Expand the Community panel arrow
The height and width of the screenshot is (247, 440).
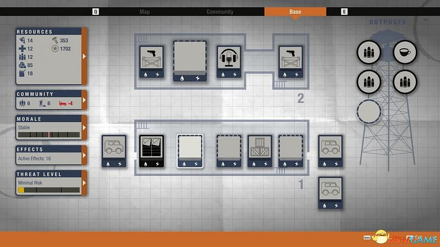[84, 100]
